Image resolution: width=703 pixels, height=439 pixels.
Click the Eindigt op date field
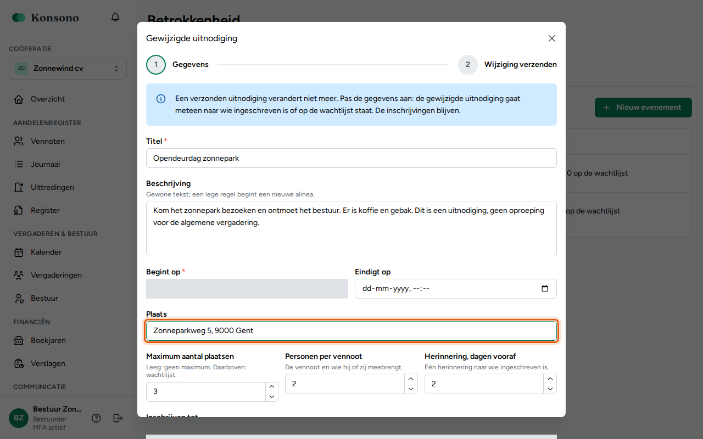(x=456, y=289)
